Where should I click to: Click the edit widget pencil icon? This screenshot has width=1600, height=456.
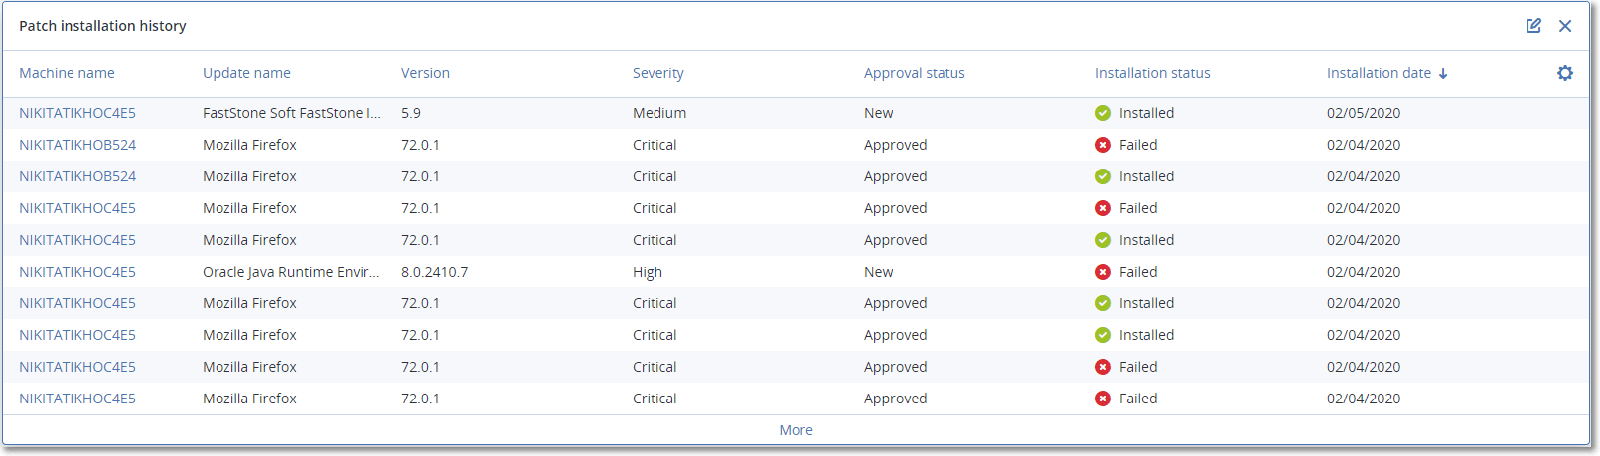pos(1533,26)
